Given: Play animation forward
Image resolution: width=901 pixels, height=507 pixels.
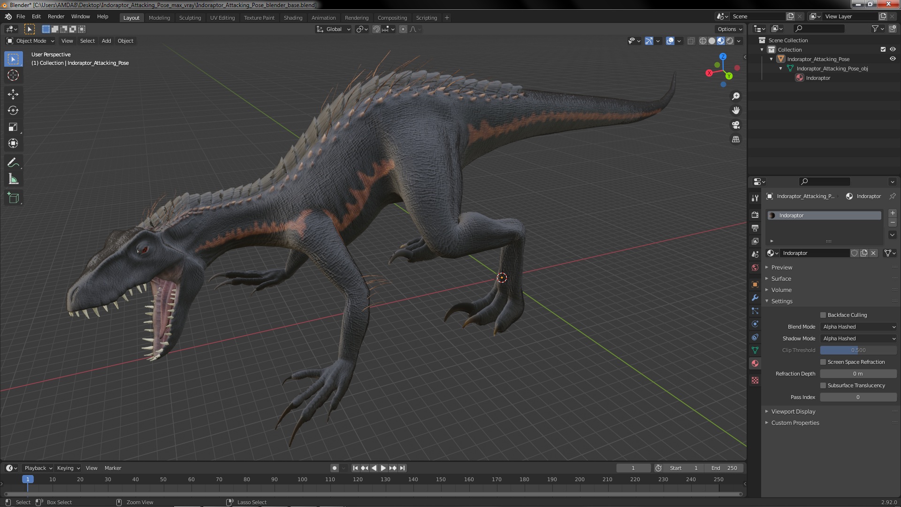Looking at the screenshot, I should (x=383, y=468).
